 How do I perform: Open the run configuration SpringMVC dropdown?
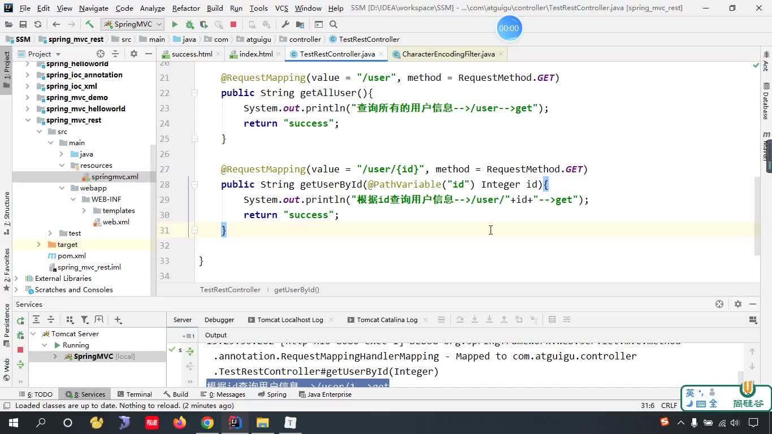[x=133, y=24]
